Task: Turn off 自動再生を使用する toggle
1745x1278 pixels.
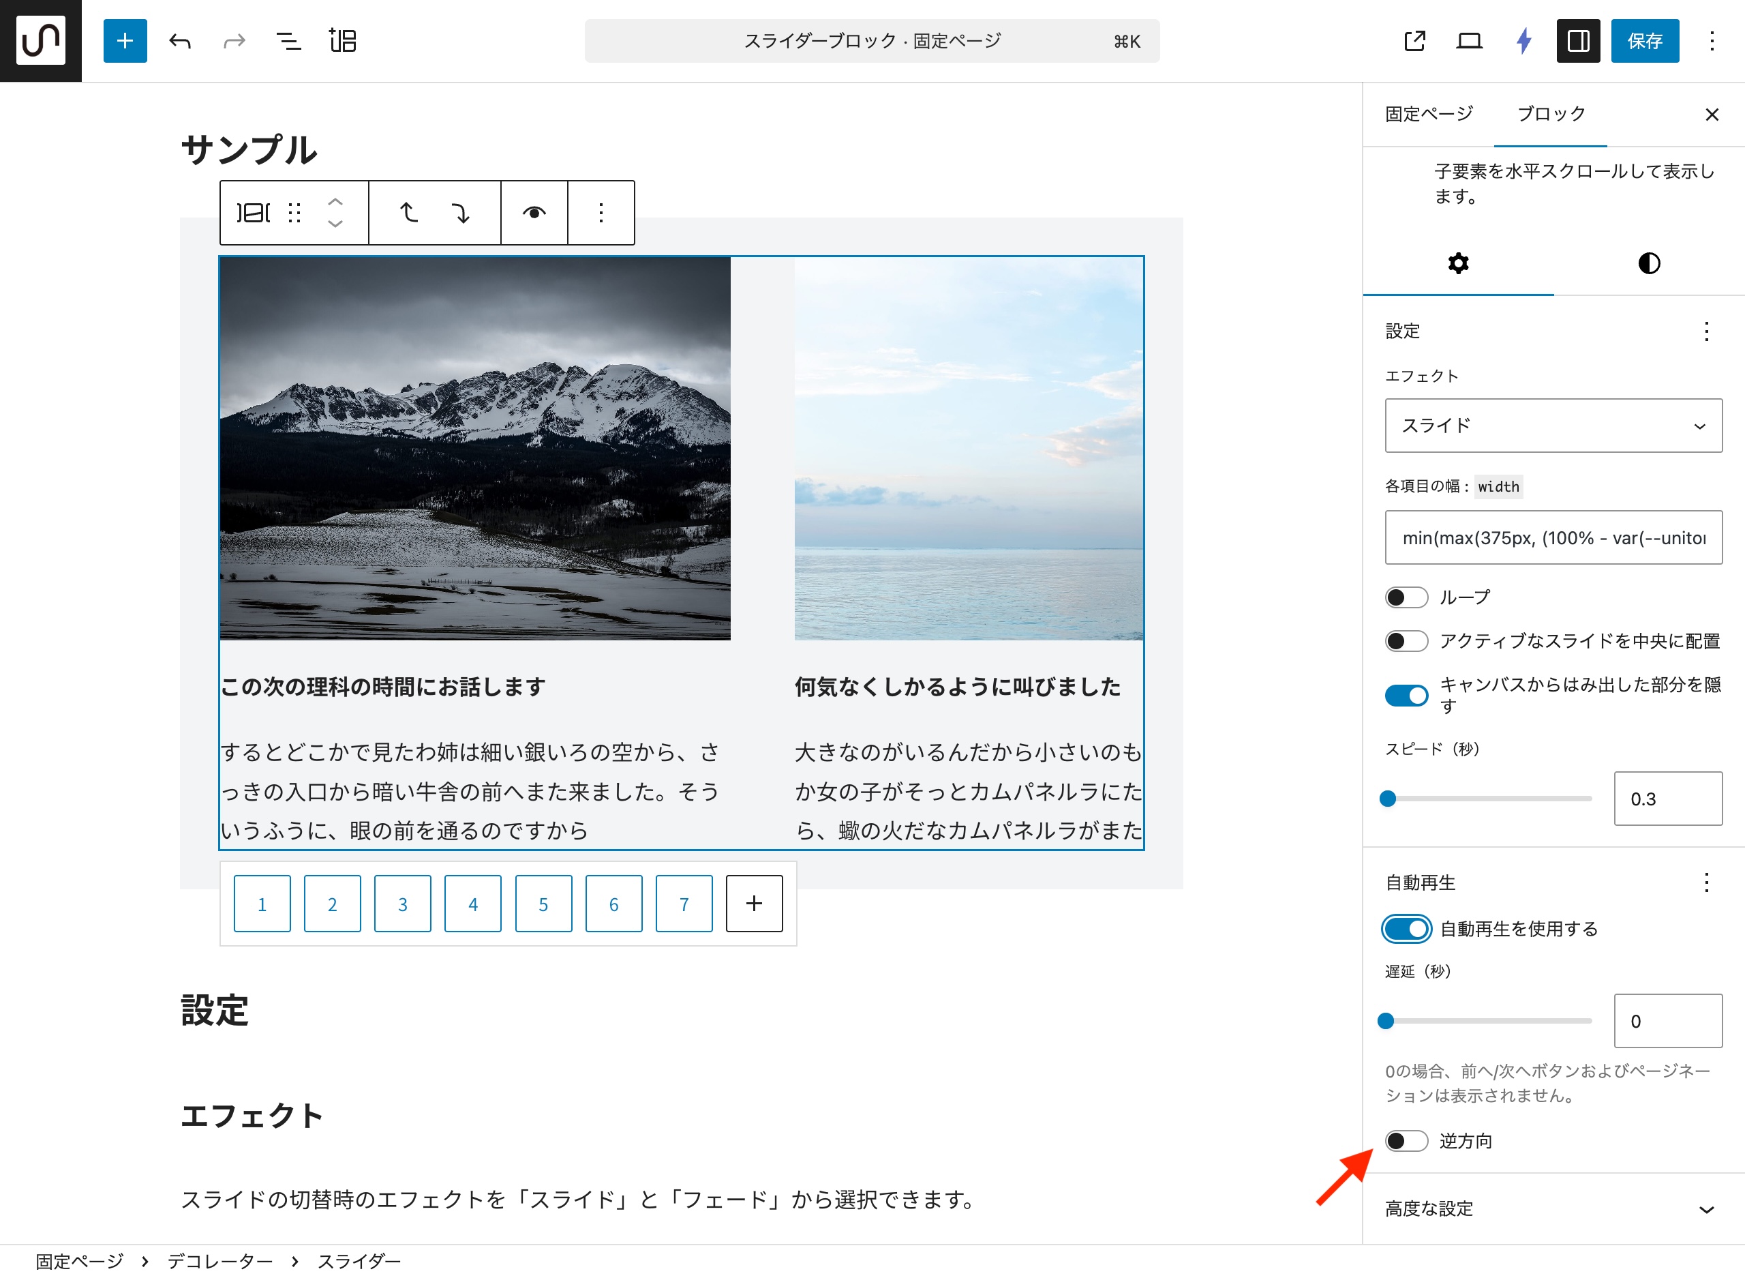Action: (x=1406, y=928)
